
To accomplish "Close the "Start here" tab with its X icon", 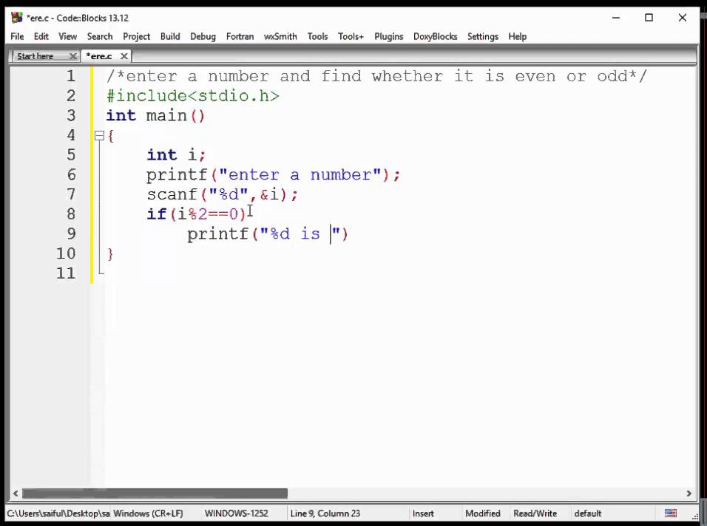I will tap(72, 55).
